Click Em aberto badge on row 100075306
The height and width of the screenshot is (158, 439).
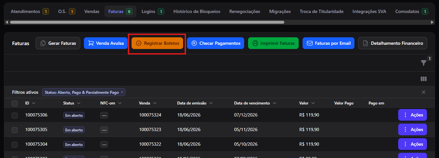[74, 115]
